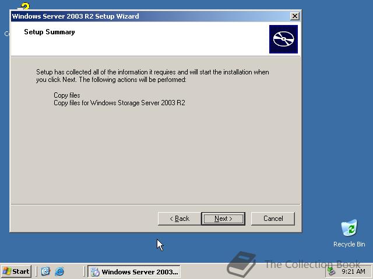Click the network tray icon near clock

click(x=331, y=271)
